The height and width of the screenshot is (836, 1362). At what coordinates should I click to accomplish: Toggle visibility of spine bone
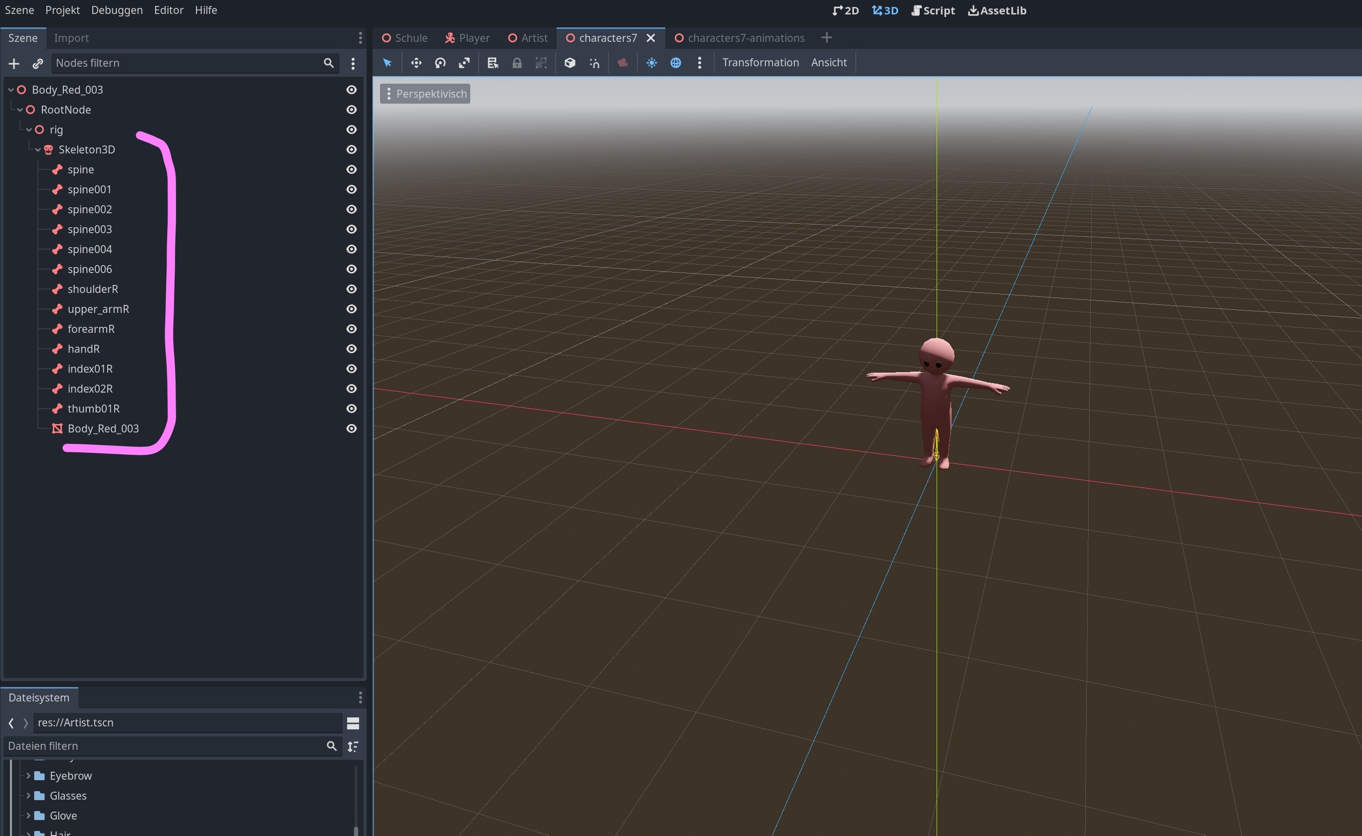[352, 169]
